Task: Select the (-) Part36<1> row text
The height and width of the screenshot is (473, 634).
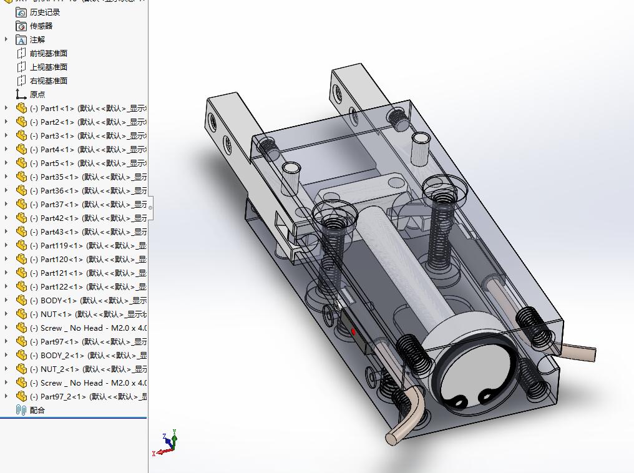Action: (88, 191)
